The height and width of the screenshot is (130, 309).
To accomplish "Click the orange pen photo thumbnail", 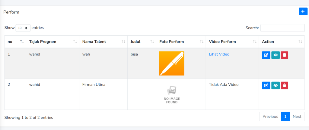I will 172,63.
